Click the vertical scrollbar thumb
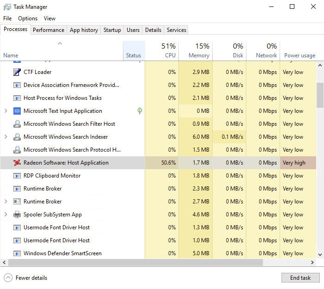 (x=320, y=95)
